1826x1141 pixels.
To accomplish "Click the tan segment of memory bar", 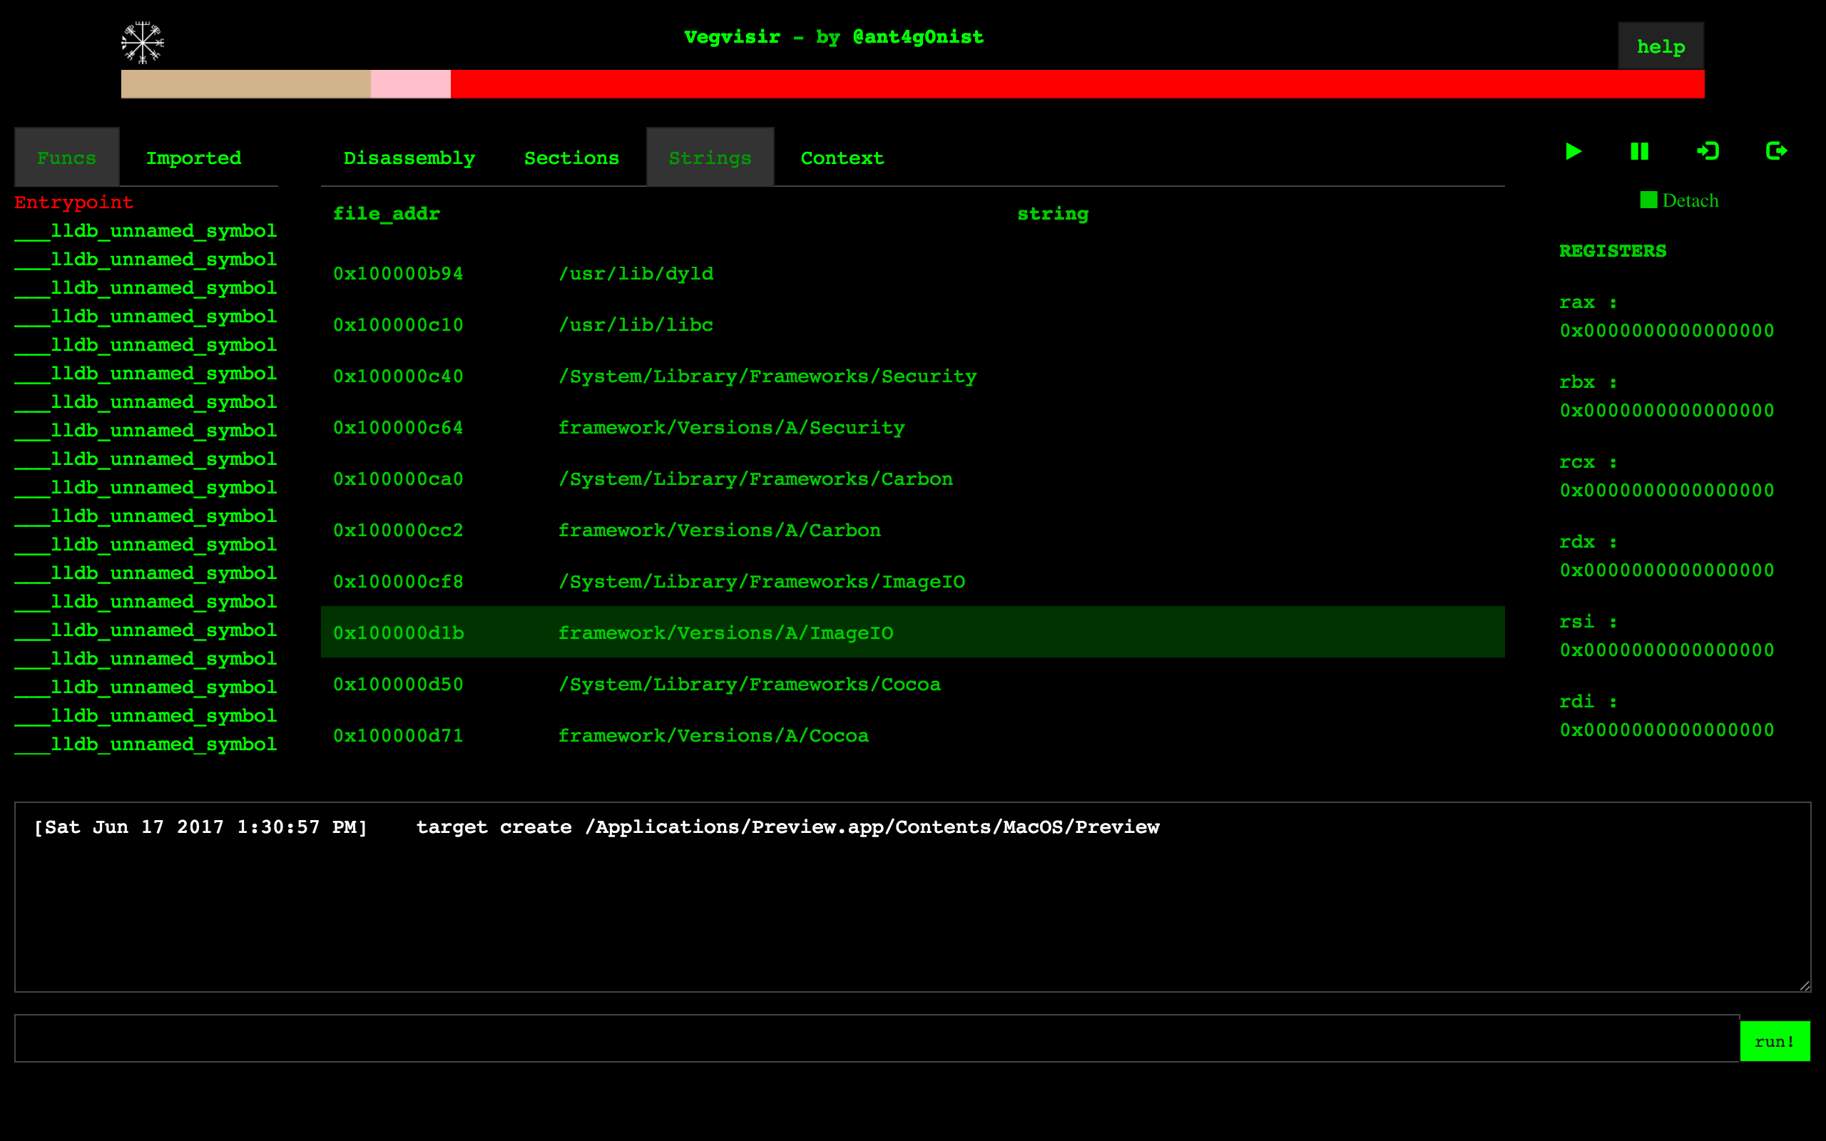I will (x=245, y=83).
